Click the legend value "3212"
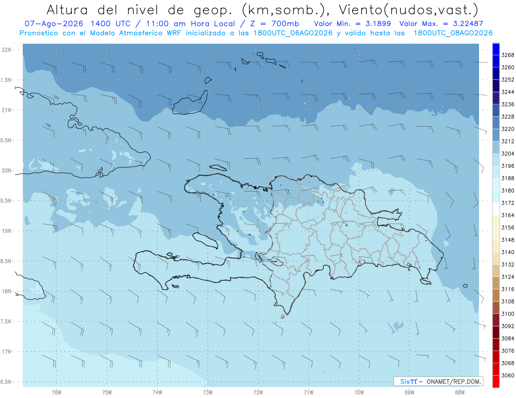The image size is (516, 398). 507,141
